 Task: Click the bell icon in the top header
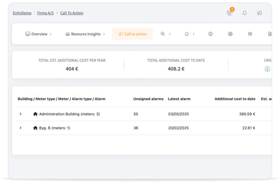coord(245,13)
